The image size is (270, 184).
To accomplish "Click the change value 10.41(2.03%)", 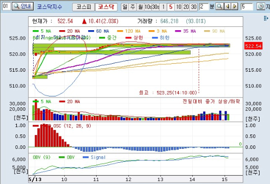I will tap(104, 21).
